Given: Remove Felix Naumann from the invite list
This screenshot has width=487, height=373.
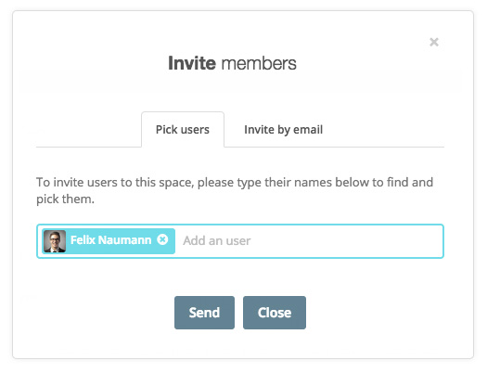Looking at the screenshot, I should coord(162,239).
